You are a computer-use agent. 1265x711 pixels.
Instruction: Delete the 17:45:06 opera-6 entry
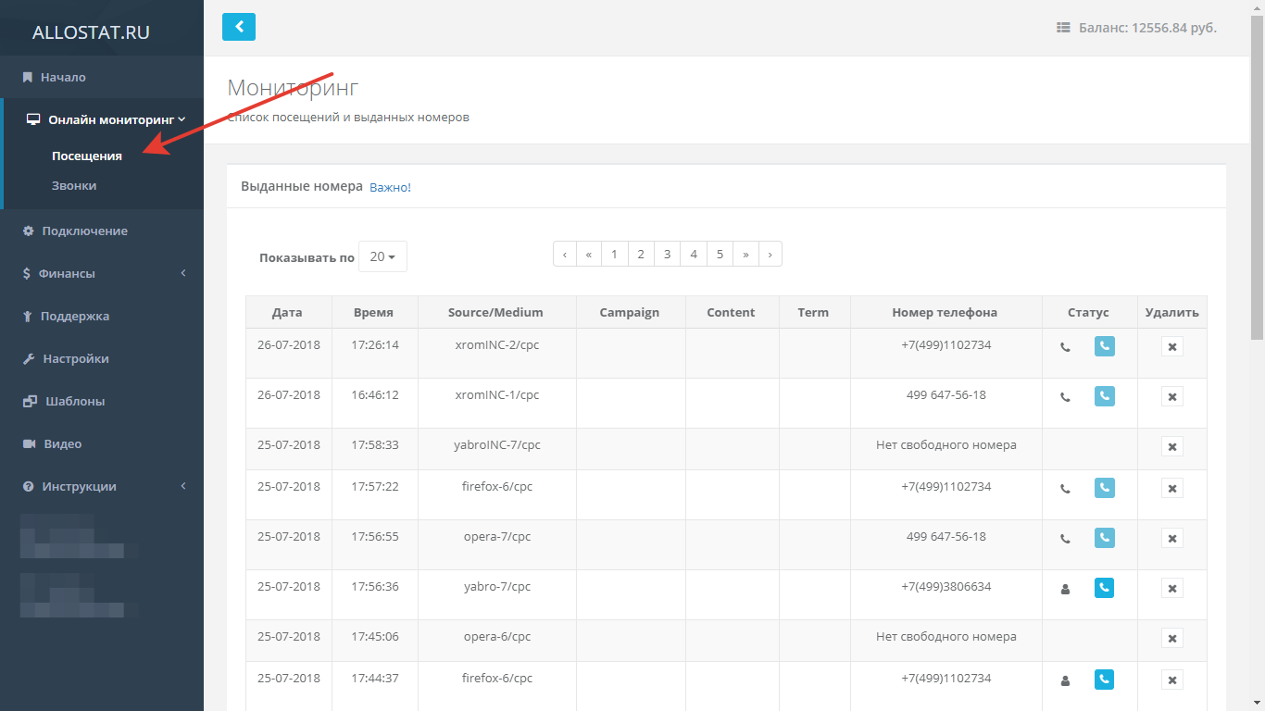click(1171, 638)
